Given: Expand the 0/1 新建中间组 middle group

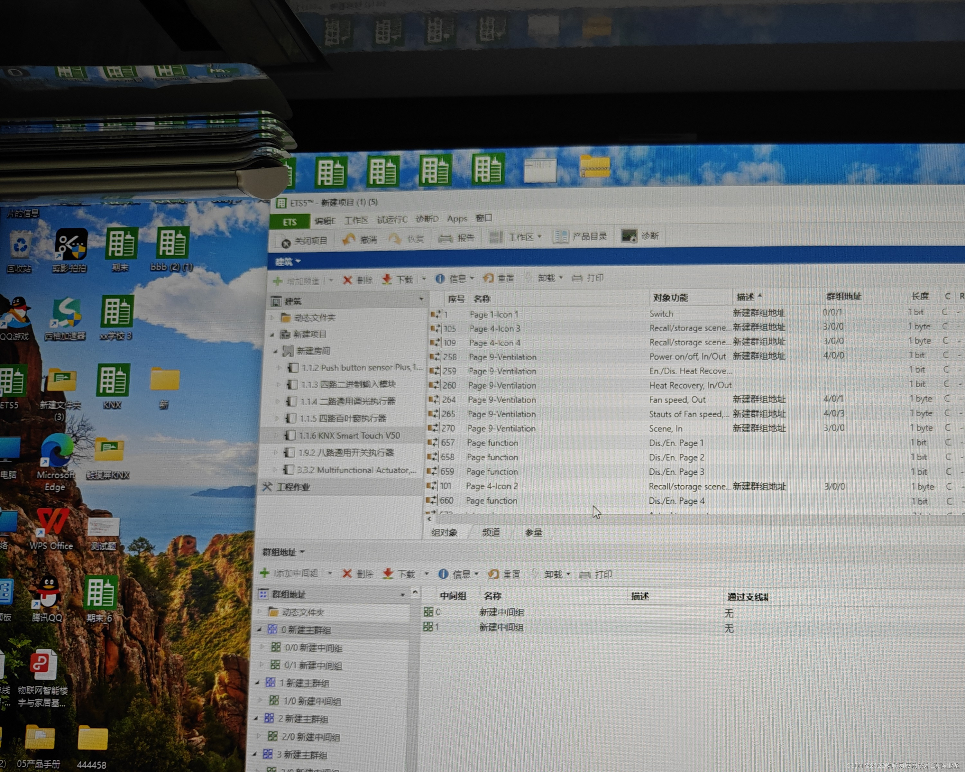Looking at the screenshot, I should point(262,665).
